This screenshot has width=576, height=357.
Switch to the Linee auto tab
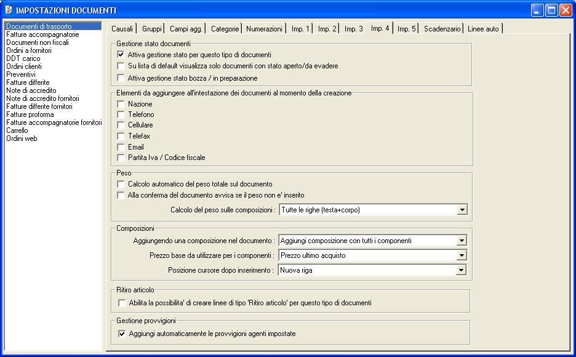tap(483, 29)
